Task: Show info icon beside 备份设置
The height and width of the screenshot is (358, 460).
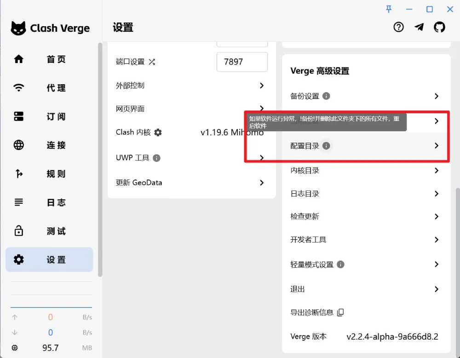Action: (x=326, y=96)
